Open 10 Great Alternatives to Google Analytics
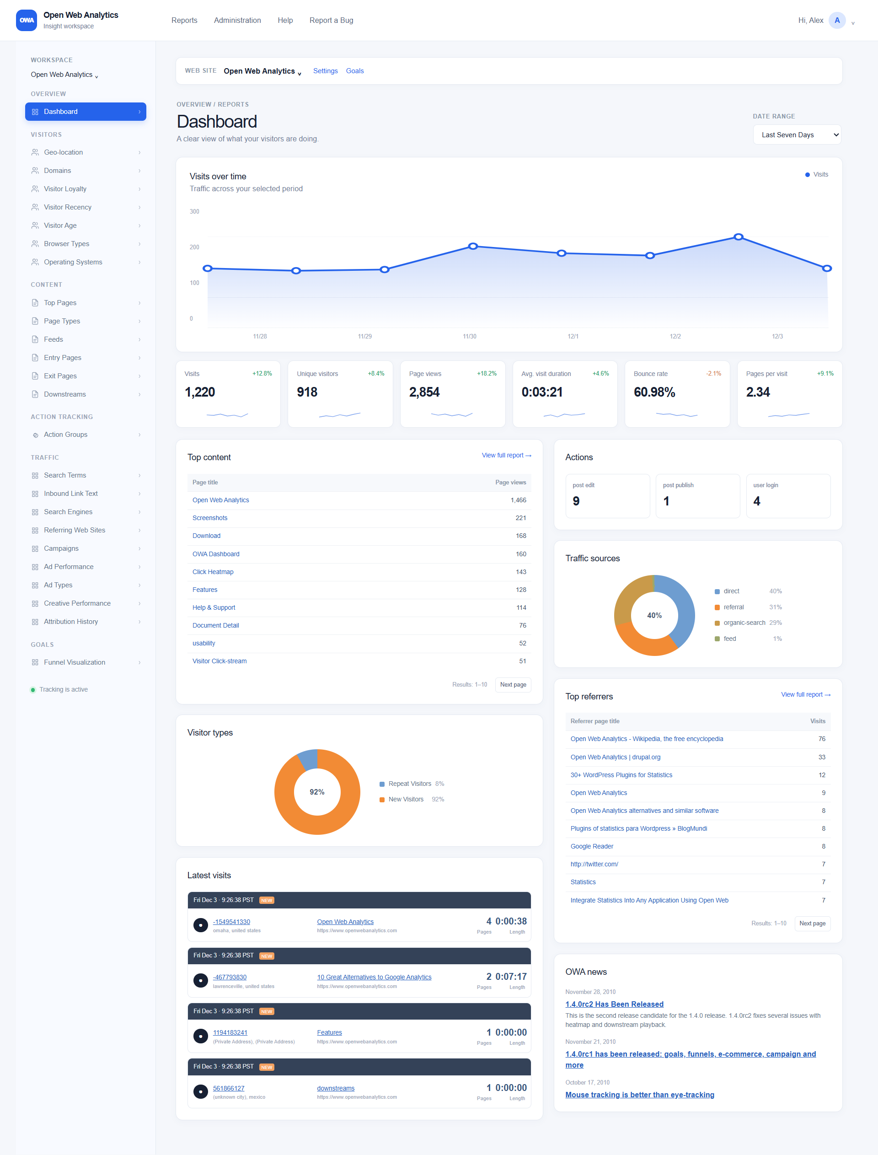878x1155 pixels. pyautogui.click(x=374, y=978)
